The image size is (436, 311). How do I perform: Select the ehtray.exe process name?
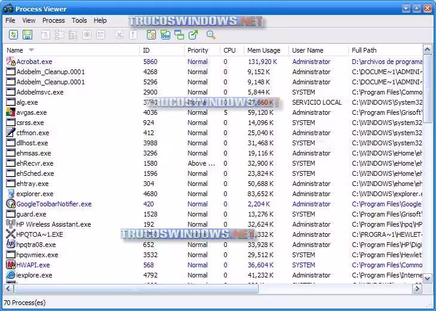point(32,184)
